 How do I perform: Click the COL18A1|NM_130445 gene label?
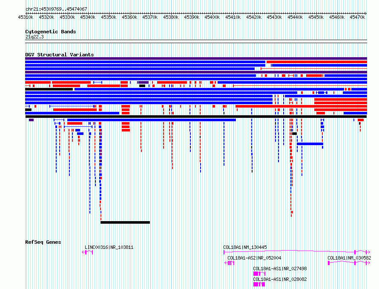[x=245, y=247]
